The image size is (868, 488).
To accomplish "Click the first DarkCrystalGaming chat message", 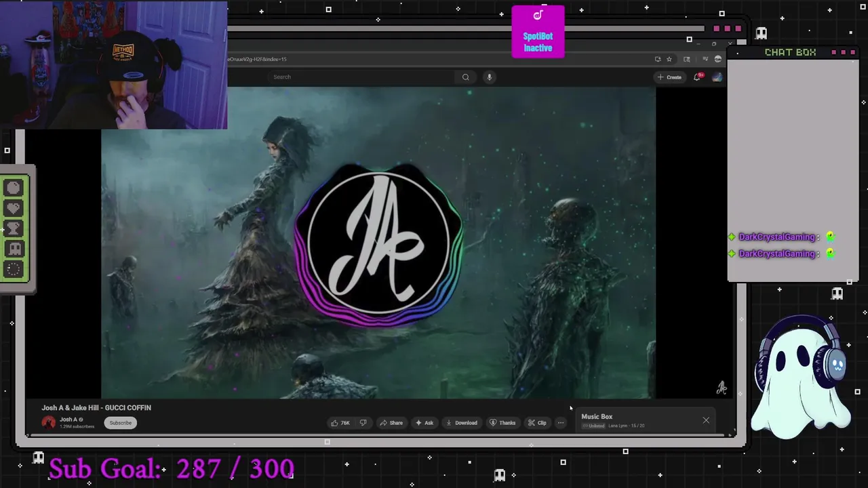I will point(781,237).
